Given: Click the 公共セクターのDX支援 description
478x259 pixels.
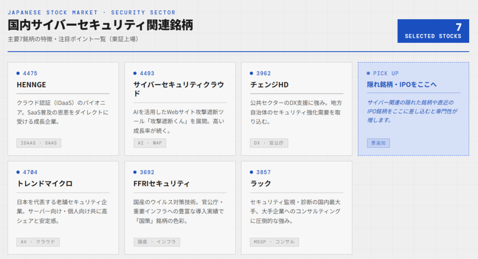Looking at the screenshot, I should click(x=296, y=112).
